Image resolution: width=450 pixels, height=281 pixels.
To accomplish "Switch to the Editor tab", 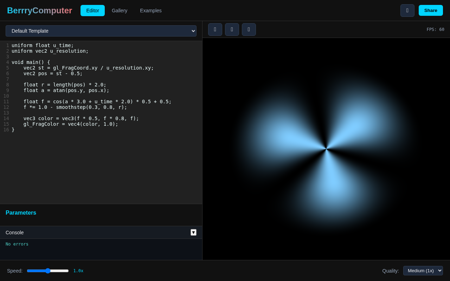I will tap(92, 11).
